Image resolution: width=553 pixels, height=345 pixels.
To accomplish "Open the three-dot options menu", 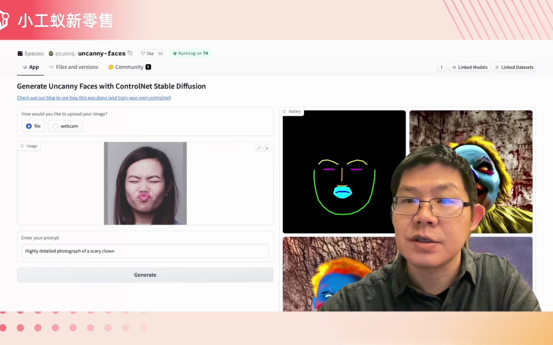I will click(x=441, y=67).
